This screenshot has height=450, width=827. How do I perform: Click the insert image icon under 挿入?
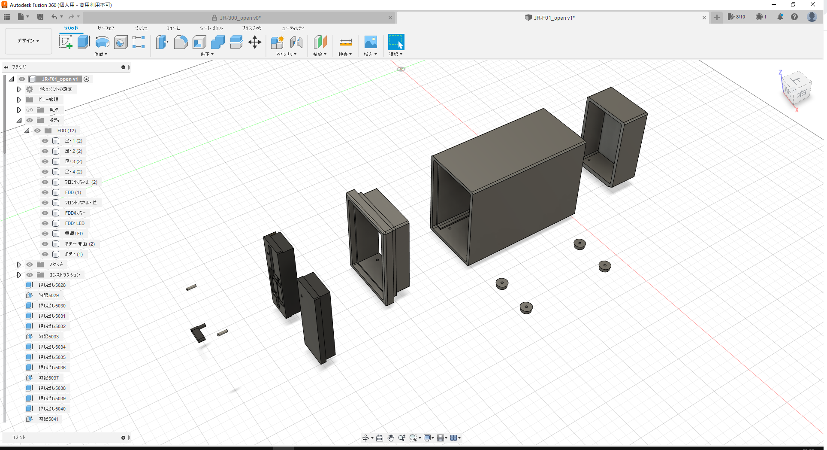(x=370, y=43)
